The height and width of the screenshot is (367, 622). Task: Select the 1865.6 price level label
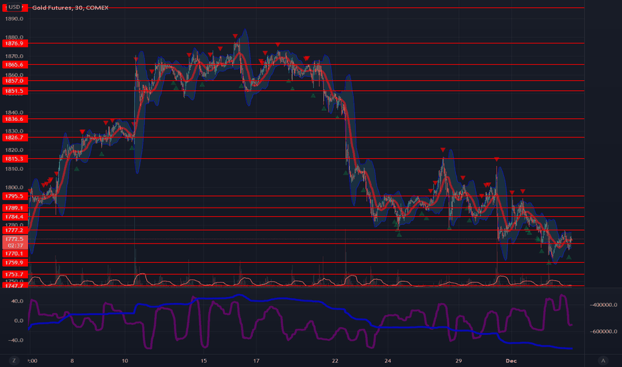(x=15, y=64)
